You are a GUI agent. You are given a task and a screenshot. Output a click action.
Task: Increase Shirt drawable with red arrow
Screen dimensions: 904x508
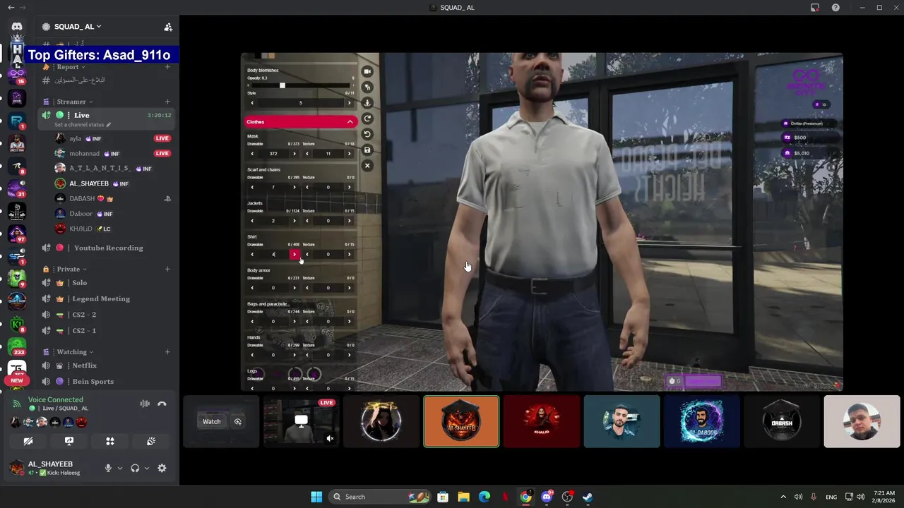(295, 254)
